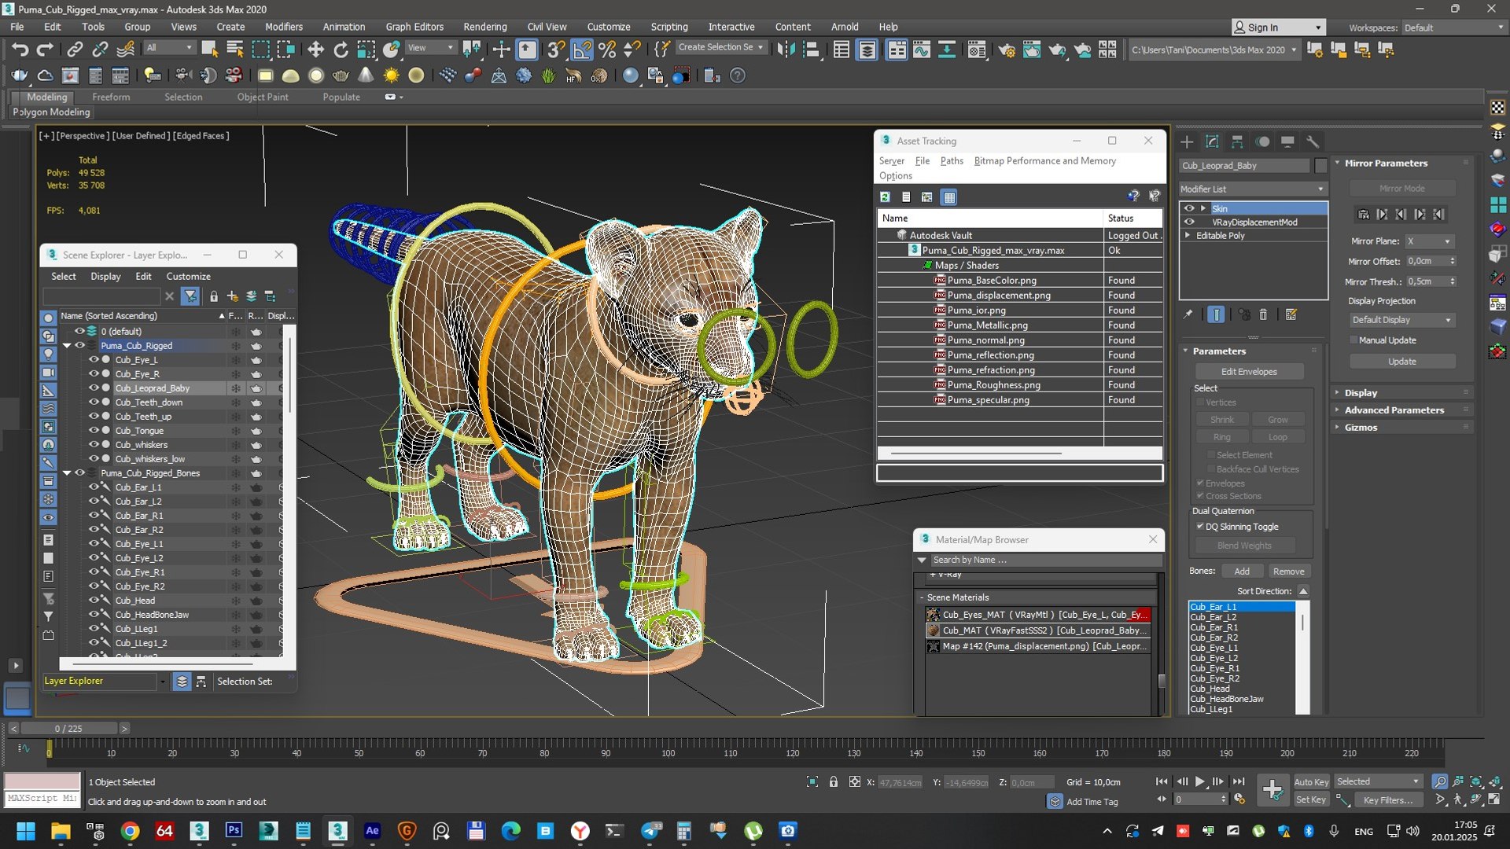Expand the Advanced Parameters rollout
Screen dimensions: 1510x849
coord(1401,410)
